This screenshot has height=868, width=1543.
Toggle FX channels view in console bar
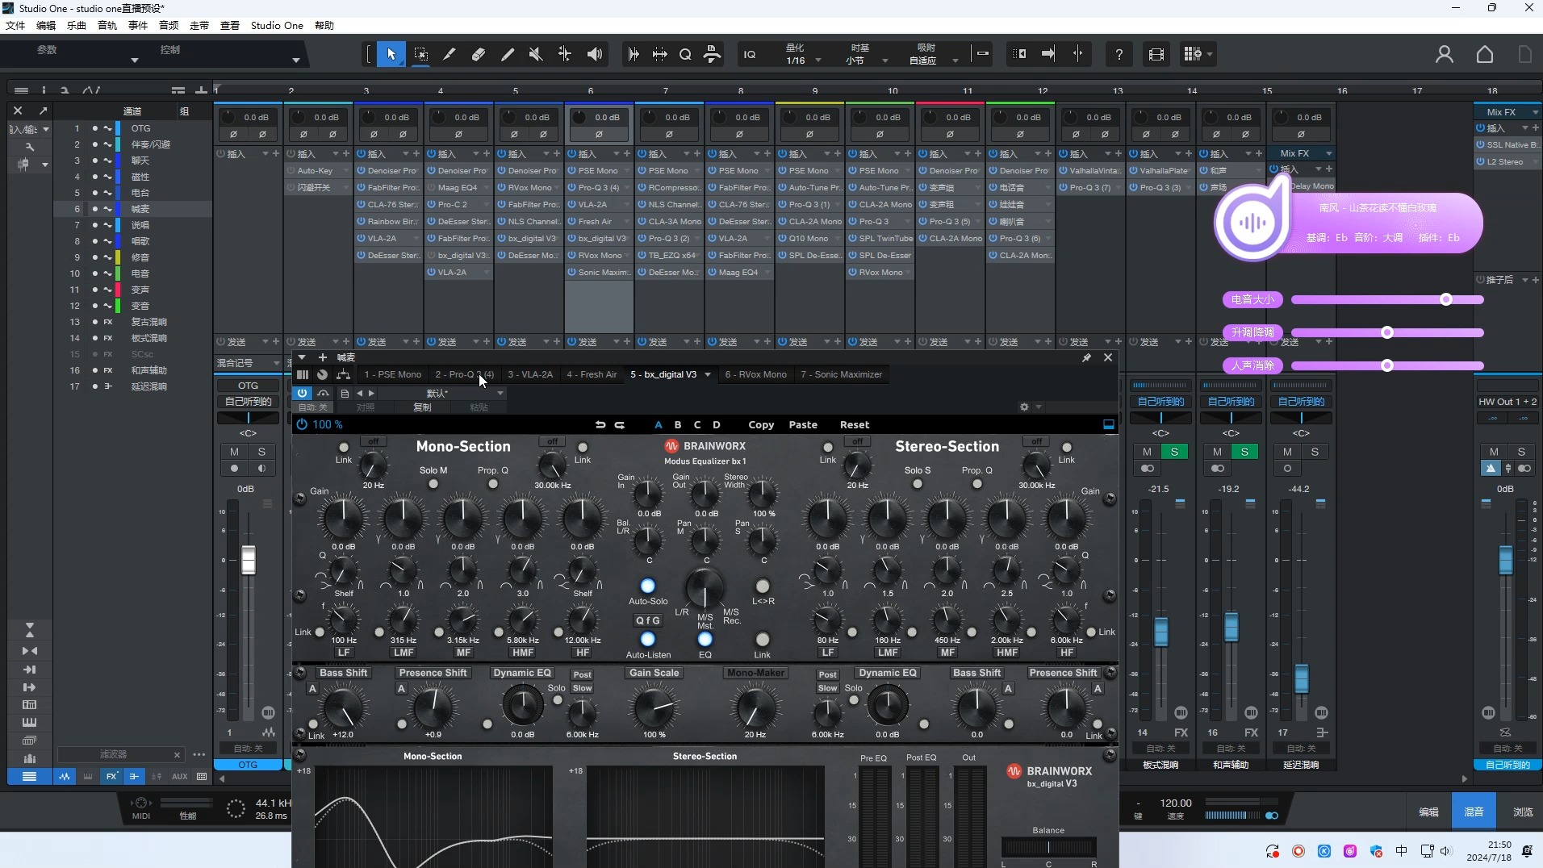[x=111, y=777]
